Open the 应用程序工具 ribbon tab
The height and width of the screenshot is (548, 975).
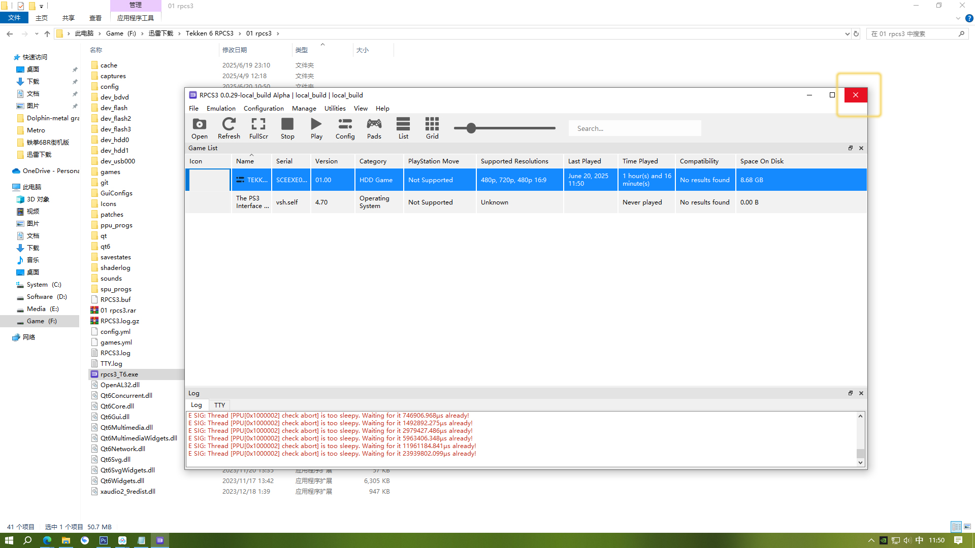[136, 18]
